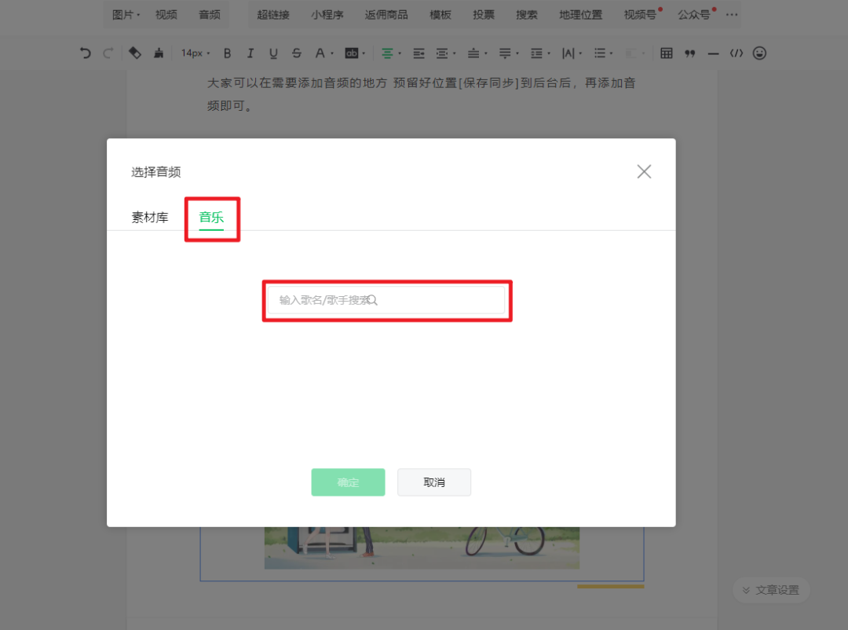Insert a table
Viewport: 848px width, 630px height.
667,53
